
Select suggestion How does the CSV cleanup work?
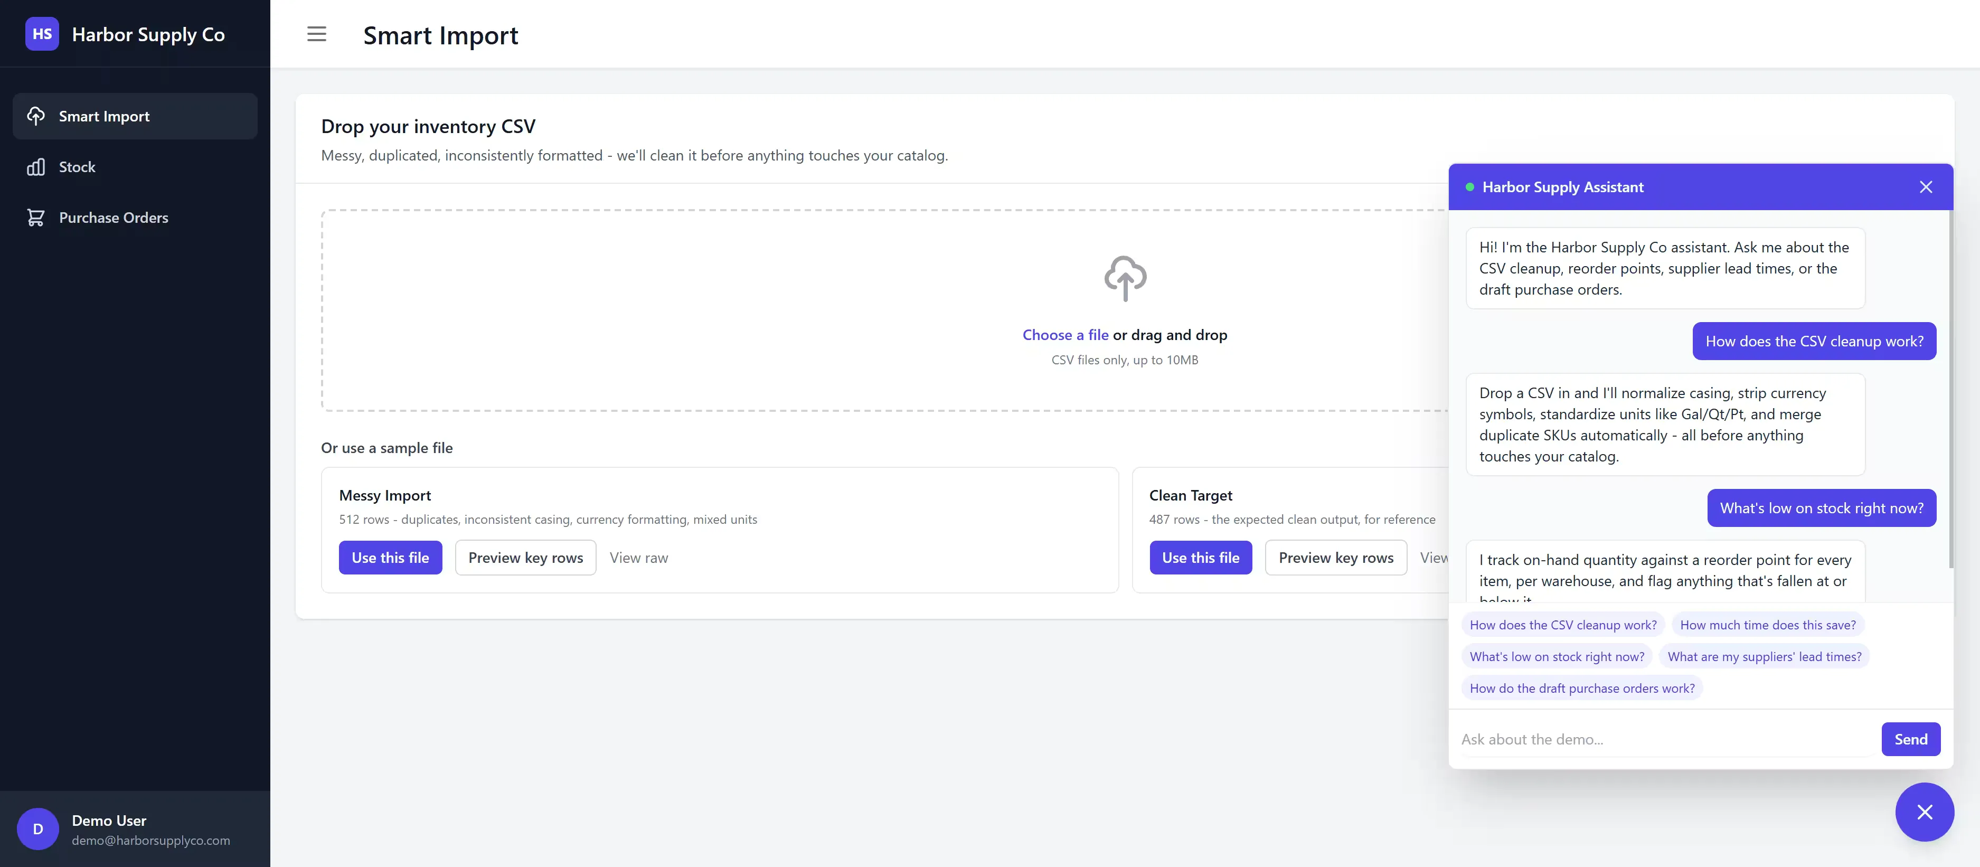click(x=1563, y=624)
